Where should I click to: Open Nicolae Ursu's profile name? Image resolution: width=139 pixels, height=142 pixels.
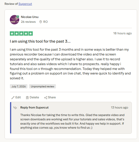(30, 17)
